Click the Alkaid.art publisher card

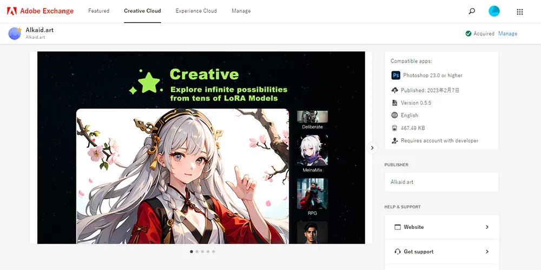pos(441,182)
